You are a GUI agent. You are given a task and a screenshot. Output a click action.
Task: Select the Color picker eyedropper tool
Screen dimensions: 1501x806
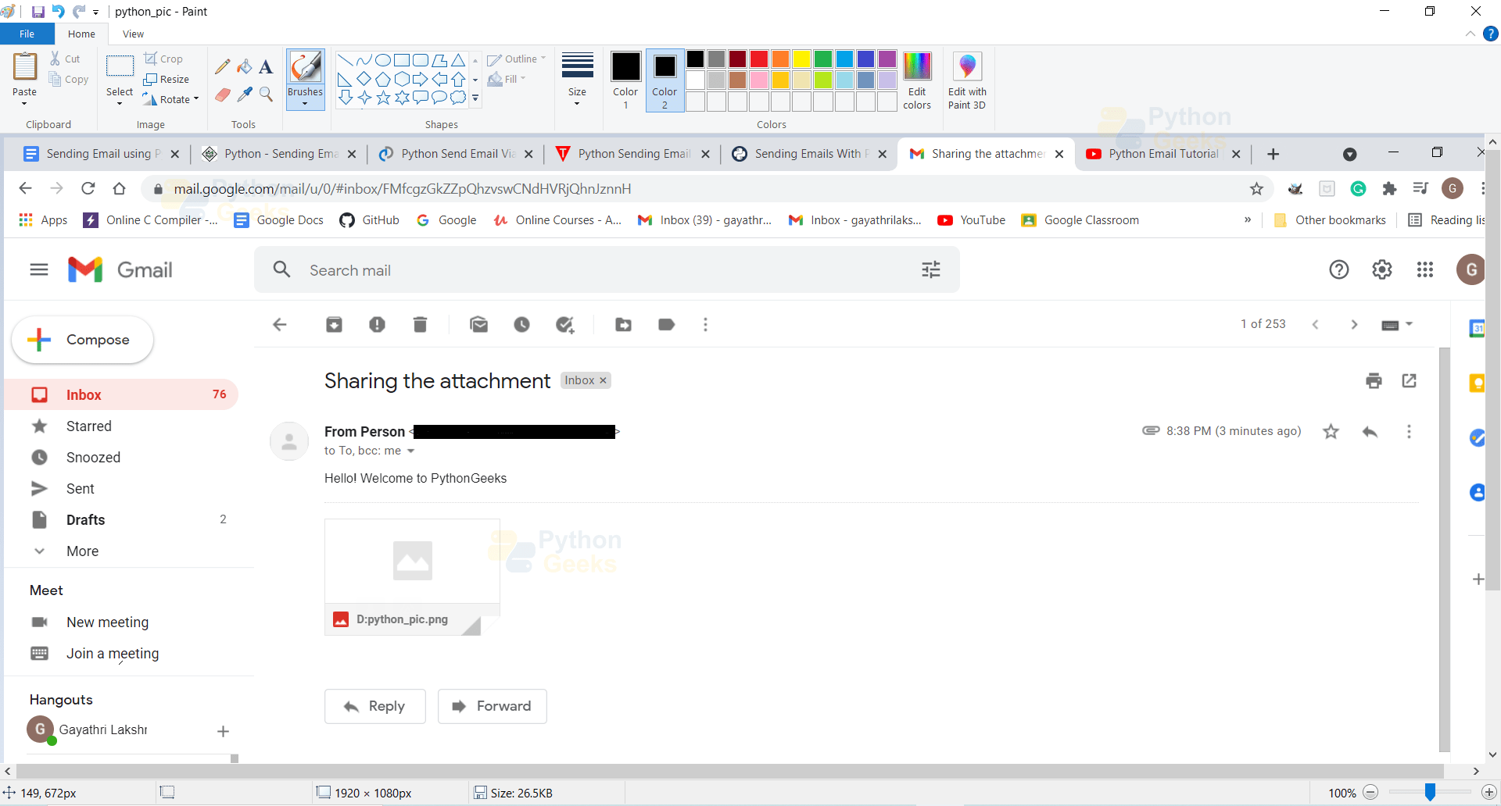click(x=244, y=95)
